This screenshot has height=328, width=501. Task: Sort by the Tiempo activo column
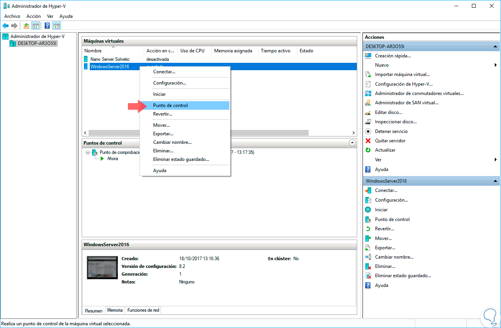tap(278, 51)
